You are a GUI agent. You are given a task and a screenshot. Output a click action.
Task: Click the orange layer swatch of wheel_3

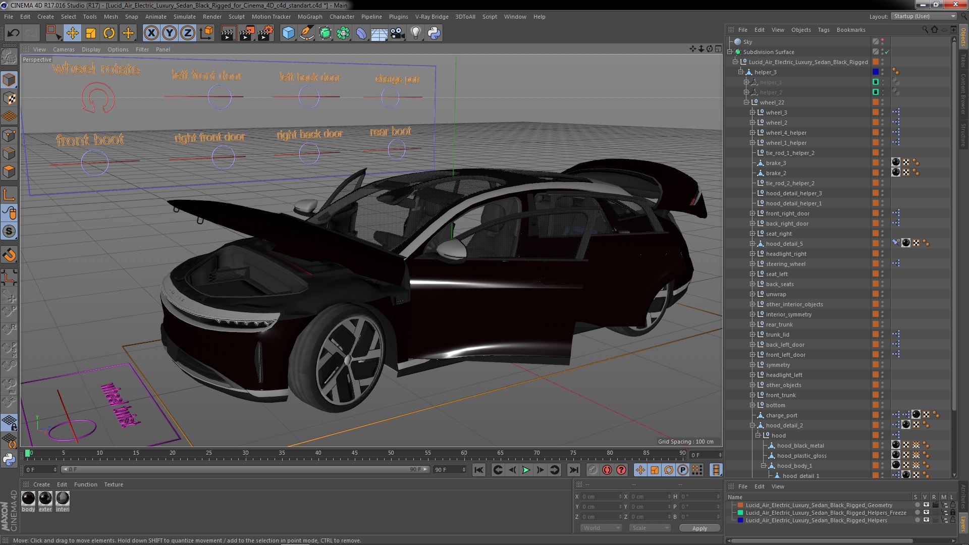pyautogui.click(x=876, y=113)
